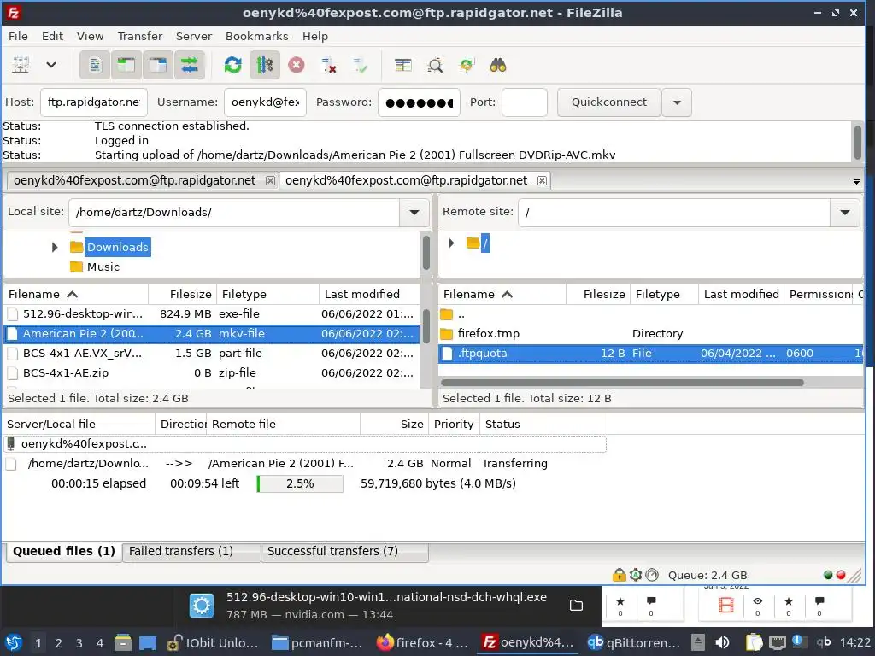Image resolution: width=875 pixels, height=656 pixels.
Task: Cancel current operation red button
Action: [x=297, y=65]
